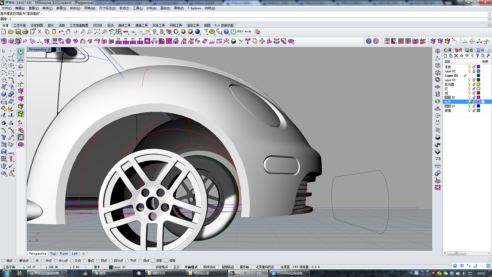The image size is (492, 277).
Task: Switch to the Top viewport tab
Action: point(53,254)
